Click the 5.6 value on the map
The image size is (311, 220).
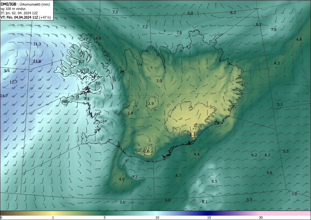tap(269, 173)
